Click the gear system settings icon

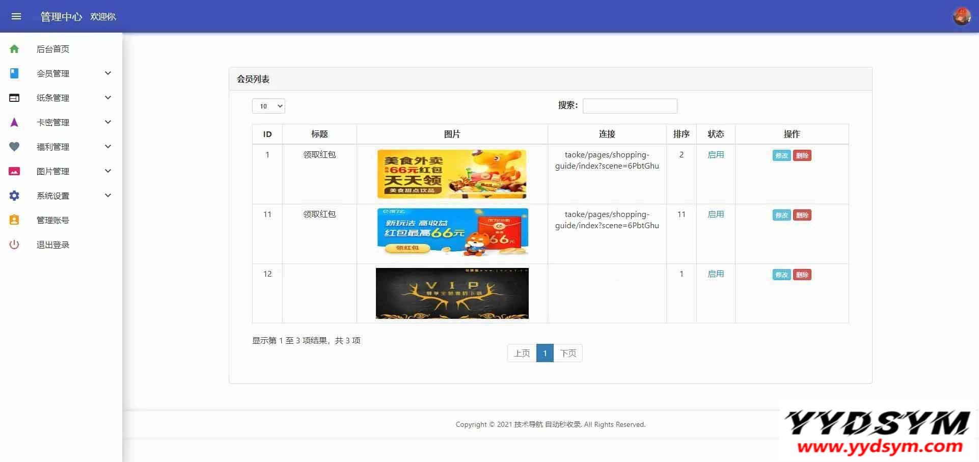[x=14, y=196]
